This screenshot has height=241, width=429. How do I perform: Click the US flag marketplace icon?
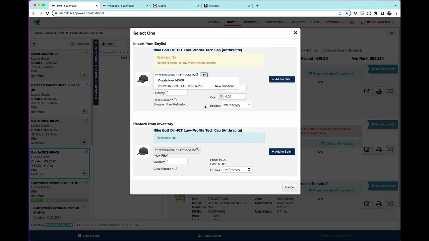point(352,22)
